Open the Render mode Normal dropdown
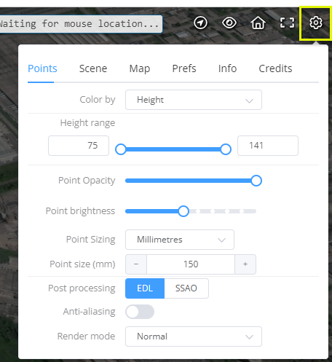Screen dimensions: 332x362 tap(194, 337)
